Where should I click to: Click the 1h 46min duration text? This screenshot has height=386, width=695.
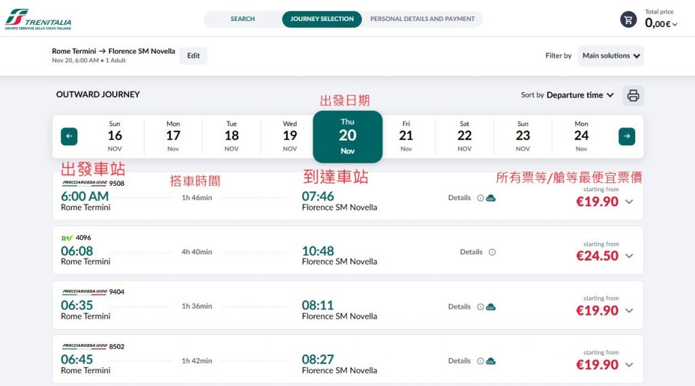click(x=197, y=197)
